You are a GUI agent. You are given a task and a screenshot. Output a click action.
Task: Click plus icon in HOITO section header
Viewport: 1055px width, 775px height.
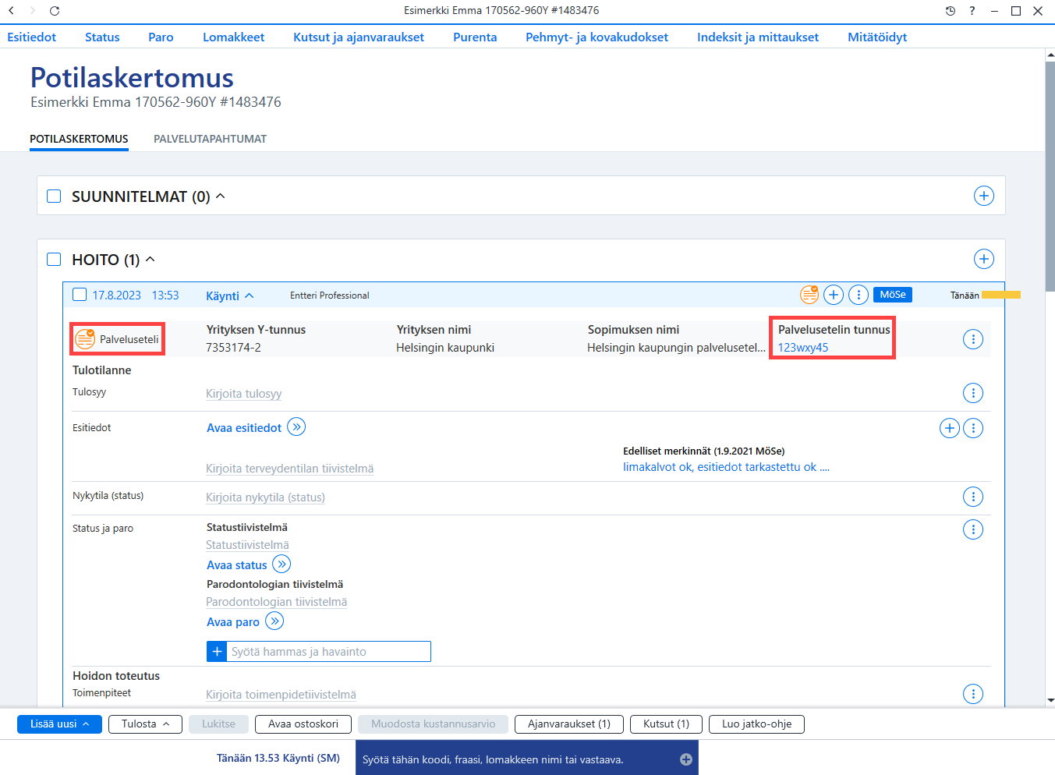click(984, 259)
